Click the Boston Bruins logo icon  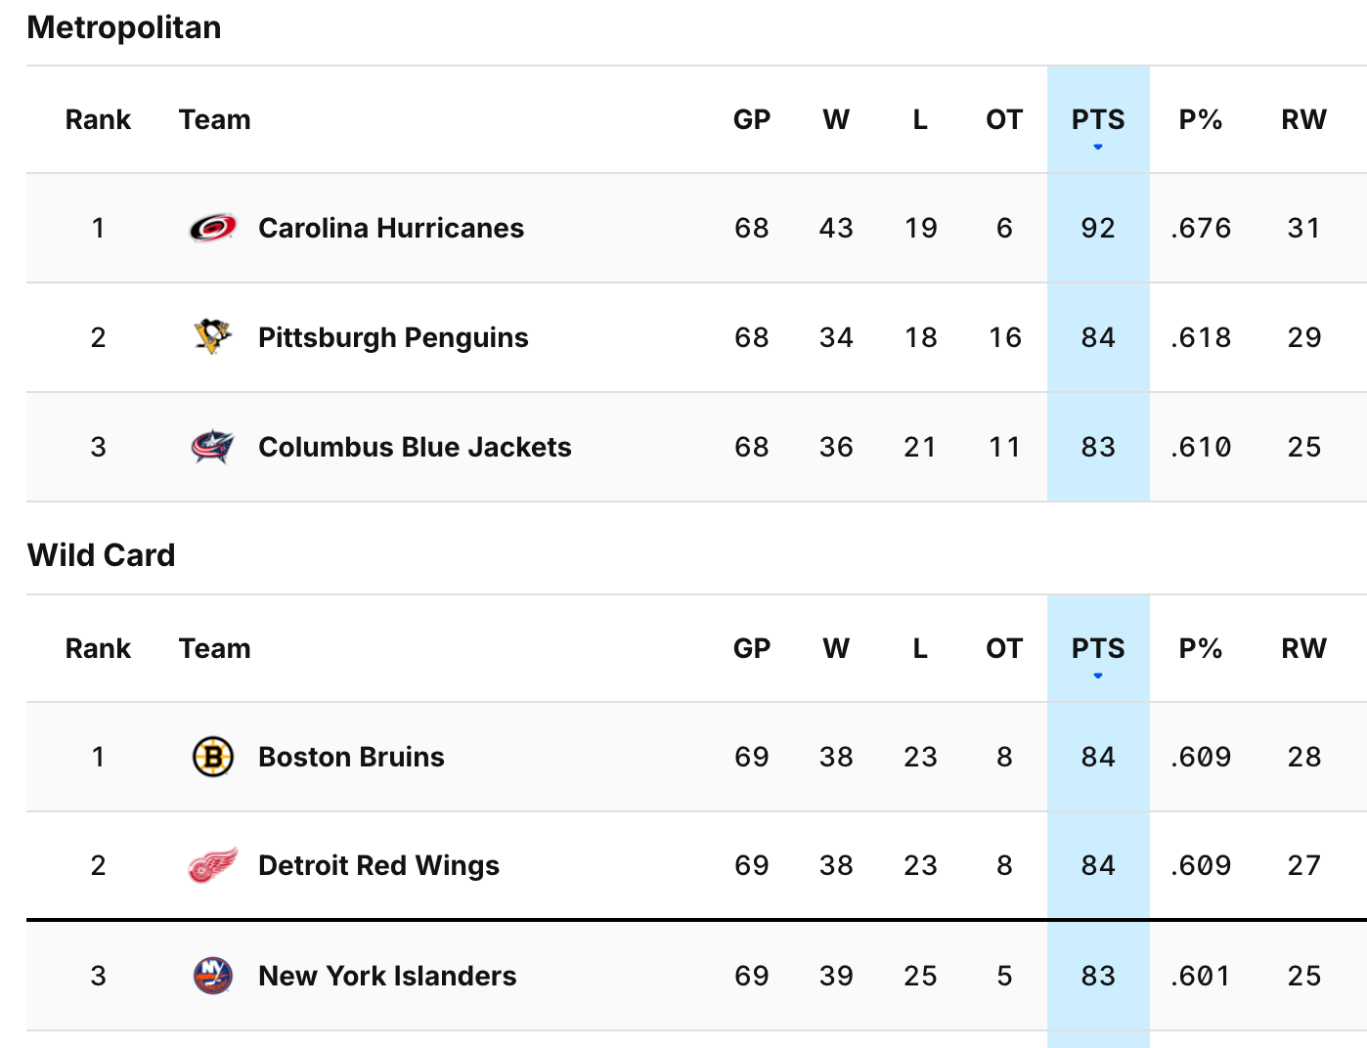[212, 757]
